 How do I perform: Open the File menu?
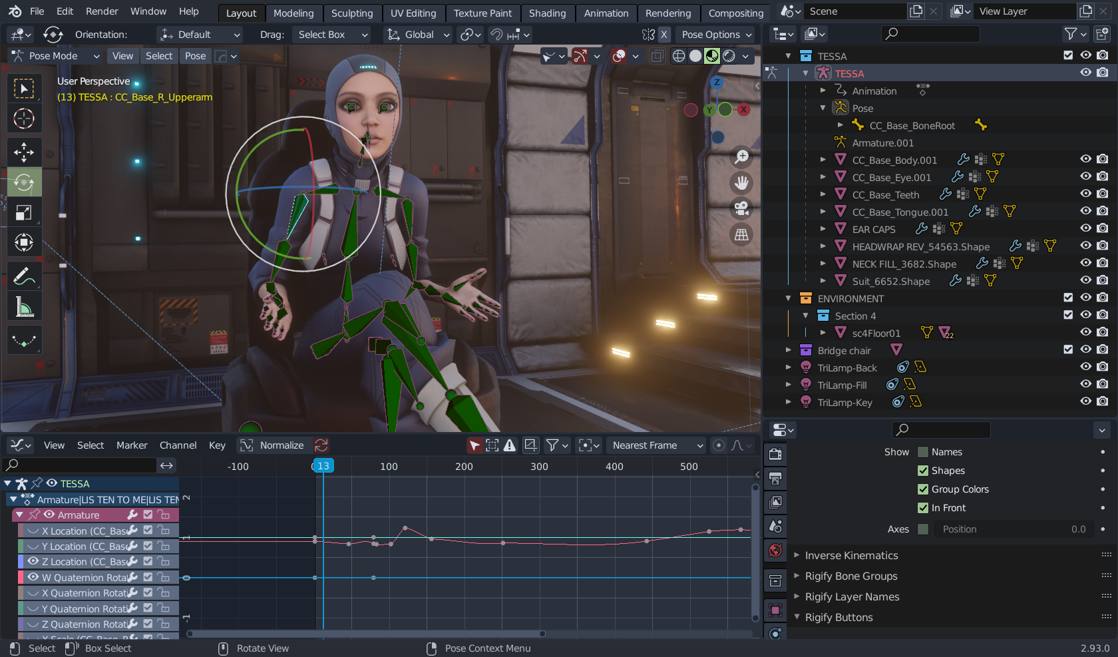tap(37, 11)
